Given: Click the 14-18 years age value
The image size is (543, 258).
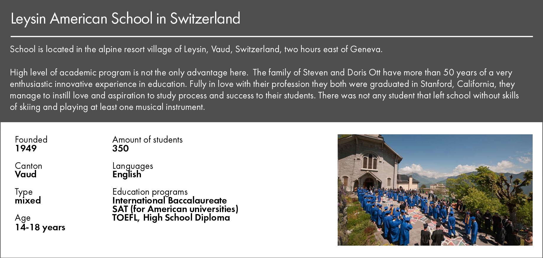Looking at the screenshot, I should tap(40, 227).
